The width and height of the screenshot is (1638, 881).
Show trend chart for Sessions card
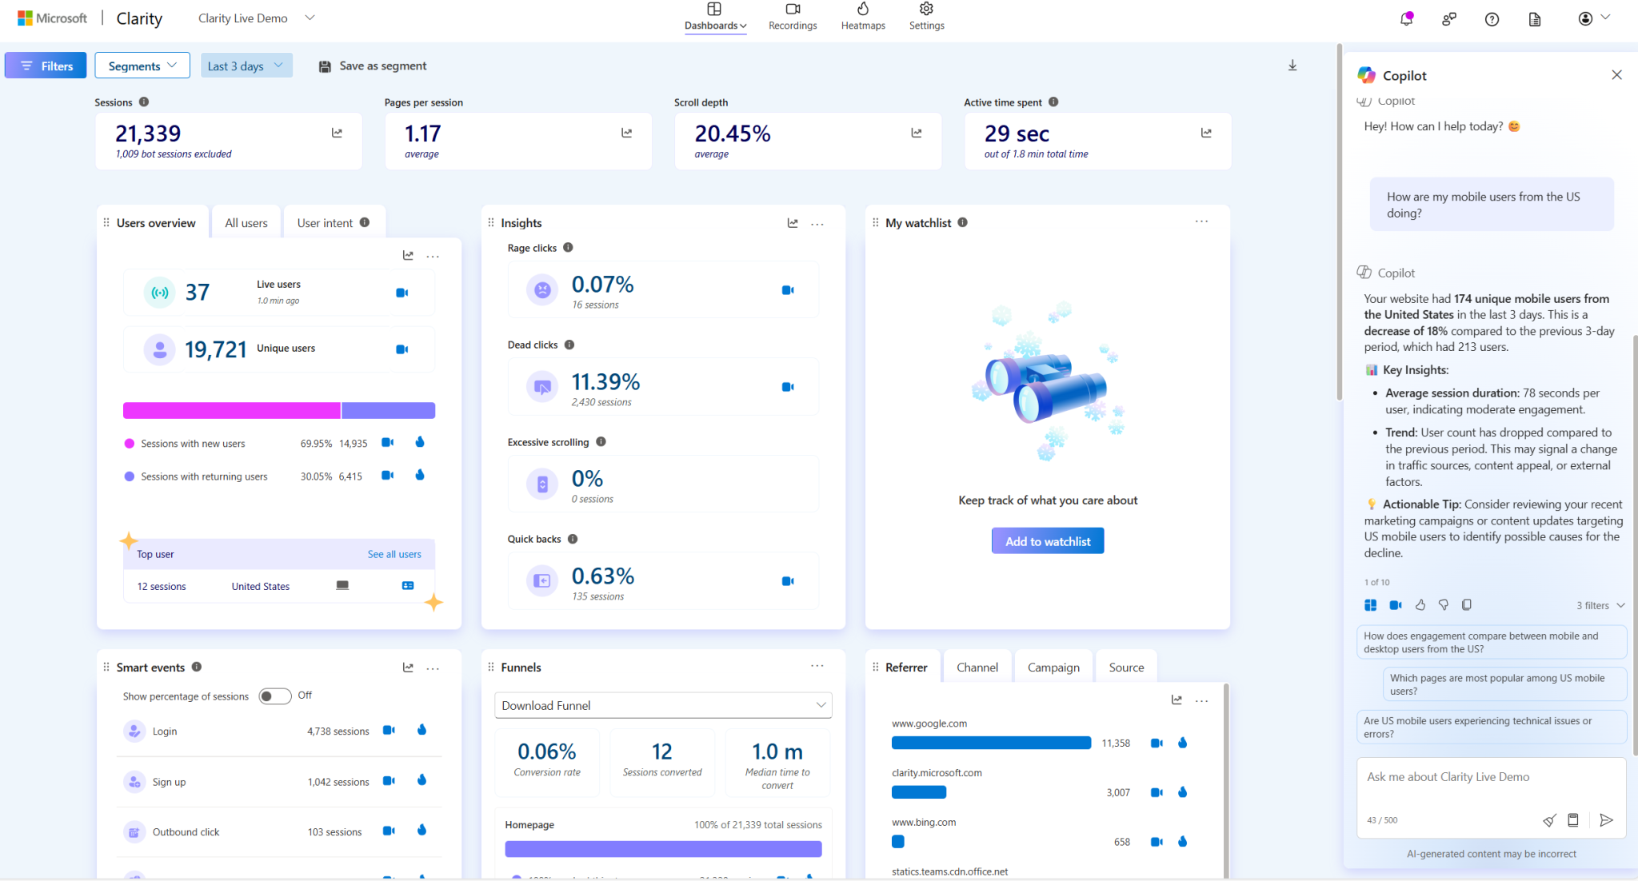[337, 133]
